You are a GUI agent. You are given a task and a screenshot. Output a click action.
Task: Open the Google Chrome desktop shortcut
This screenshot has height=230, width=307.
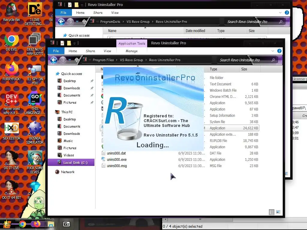click(12, 42)
